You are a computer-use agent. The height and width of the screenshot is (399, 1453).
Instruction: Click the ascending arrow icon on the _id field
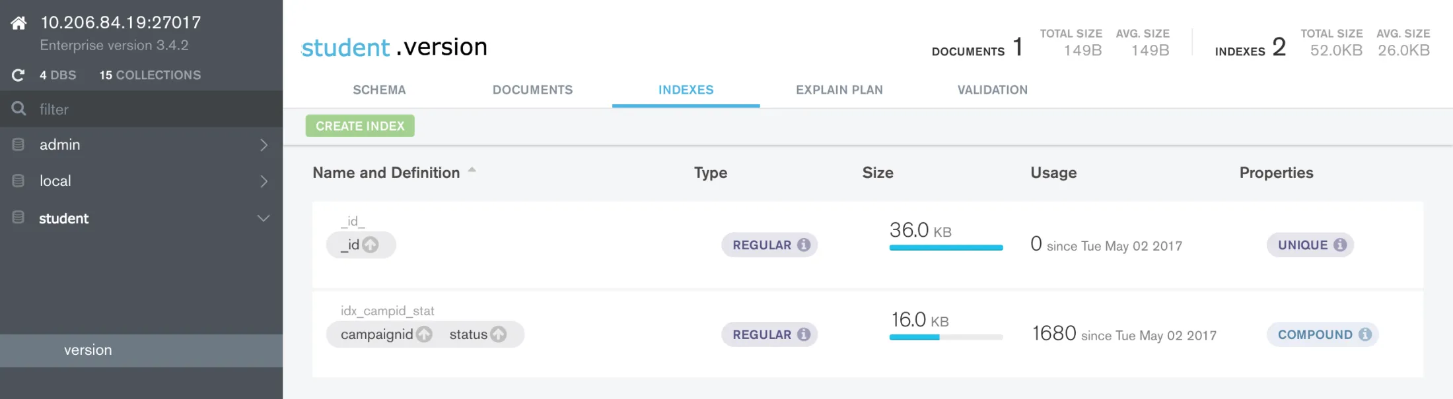click(371, 245)
